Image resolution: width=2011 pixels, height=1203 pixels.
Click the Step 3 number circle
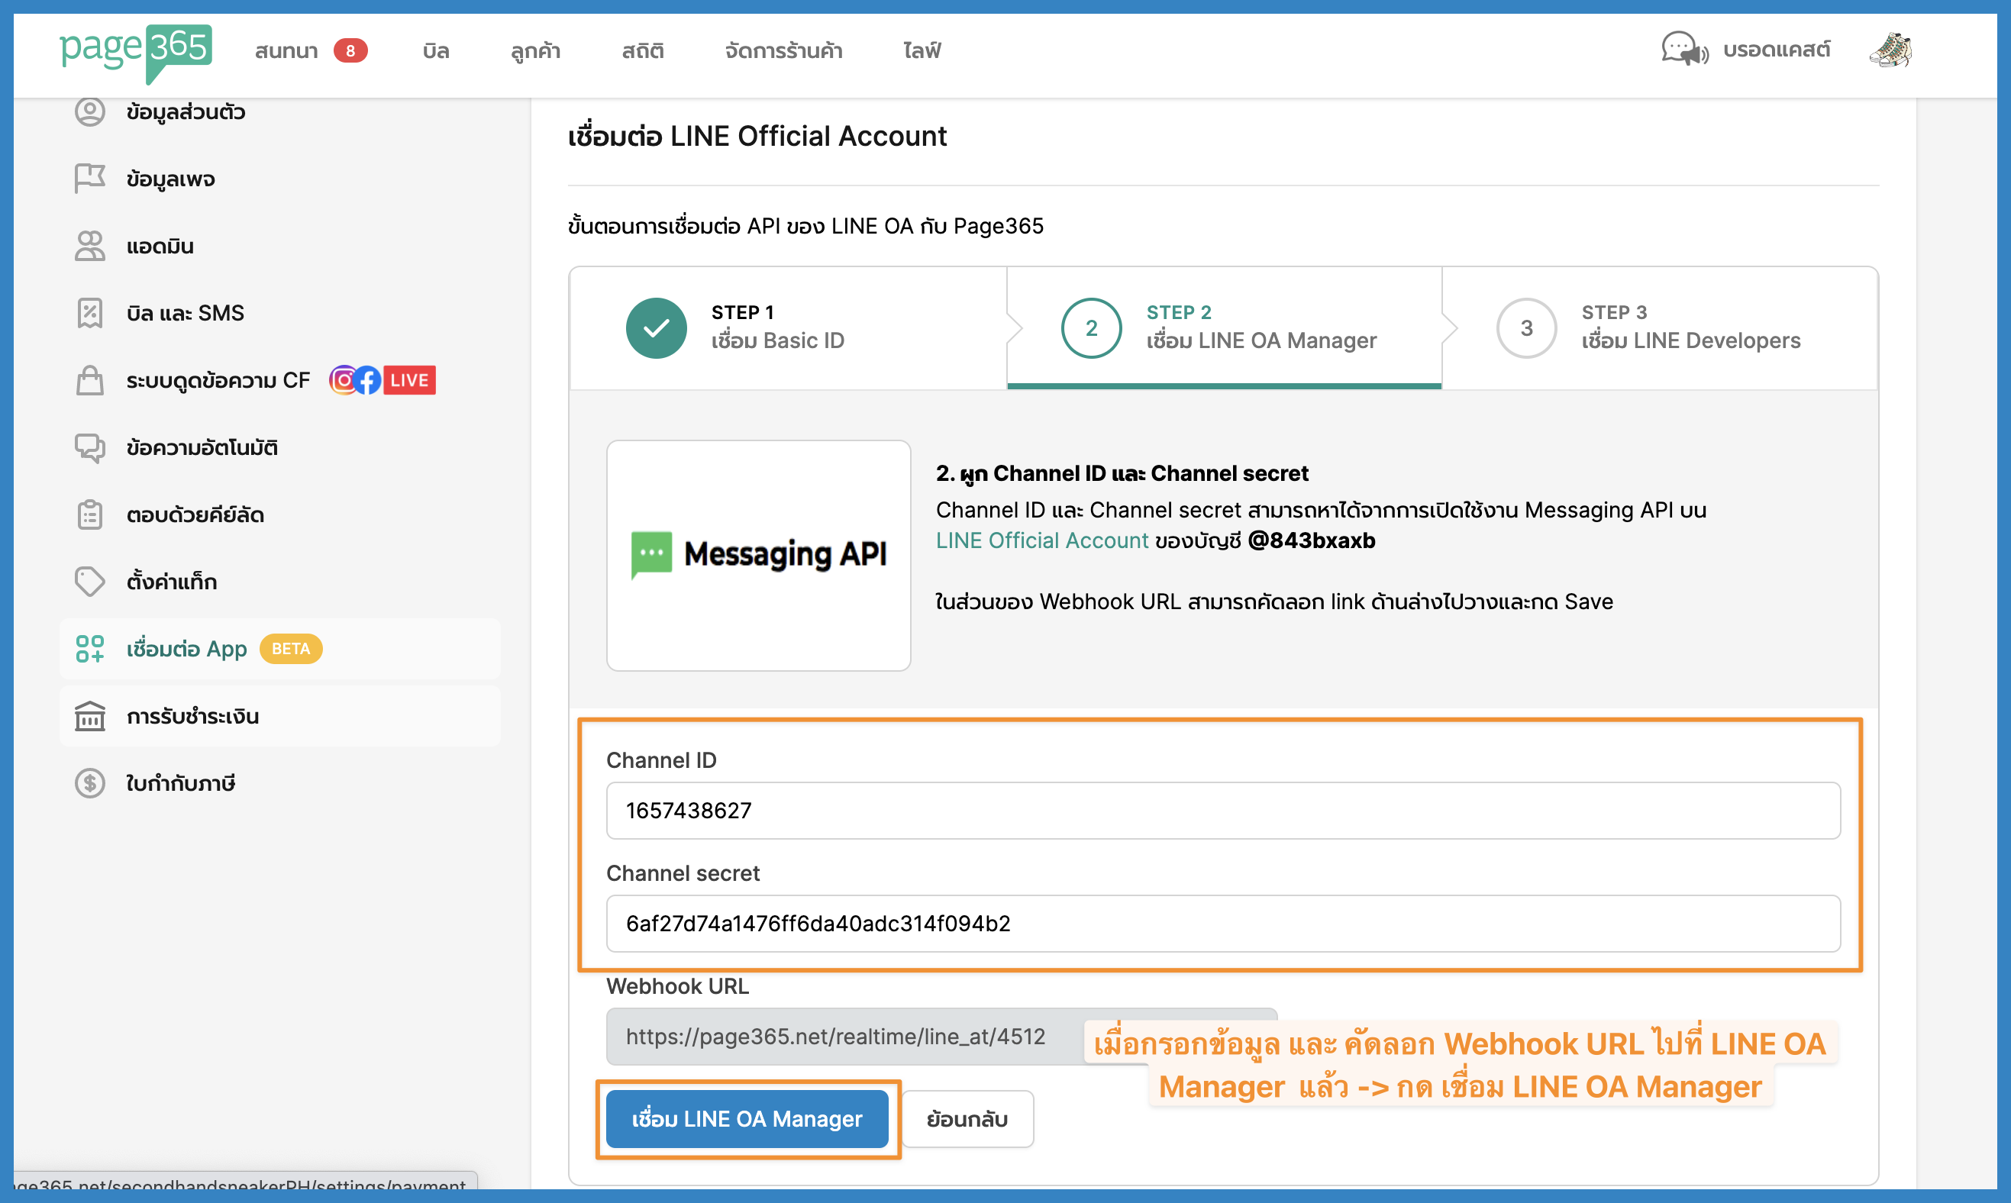pyautogui.click(x=1527, y=327)
